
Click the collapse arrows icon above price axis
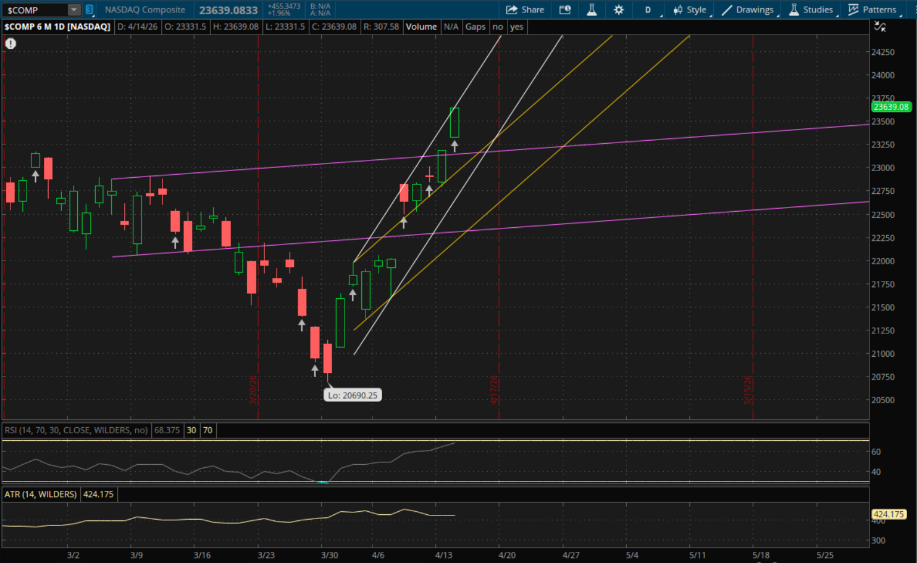881,27
